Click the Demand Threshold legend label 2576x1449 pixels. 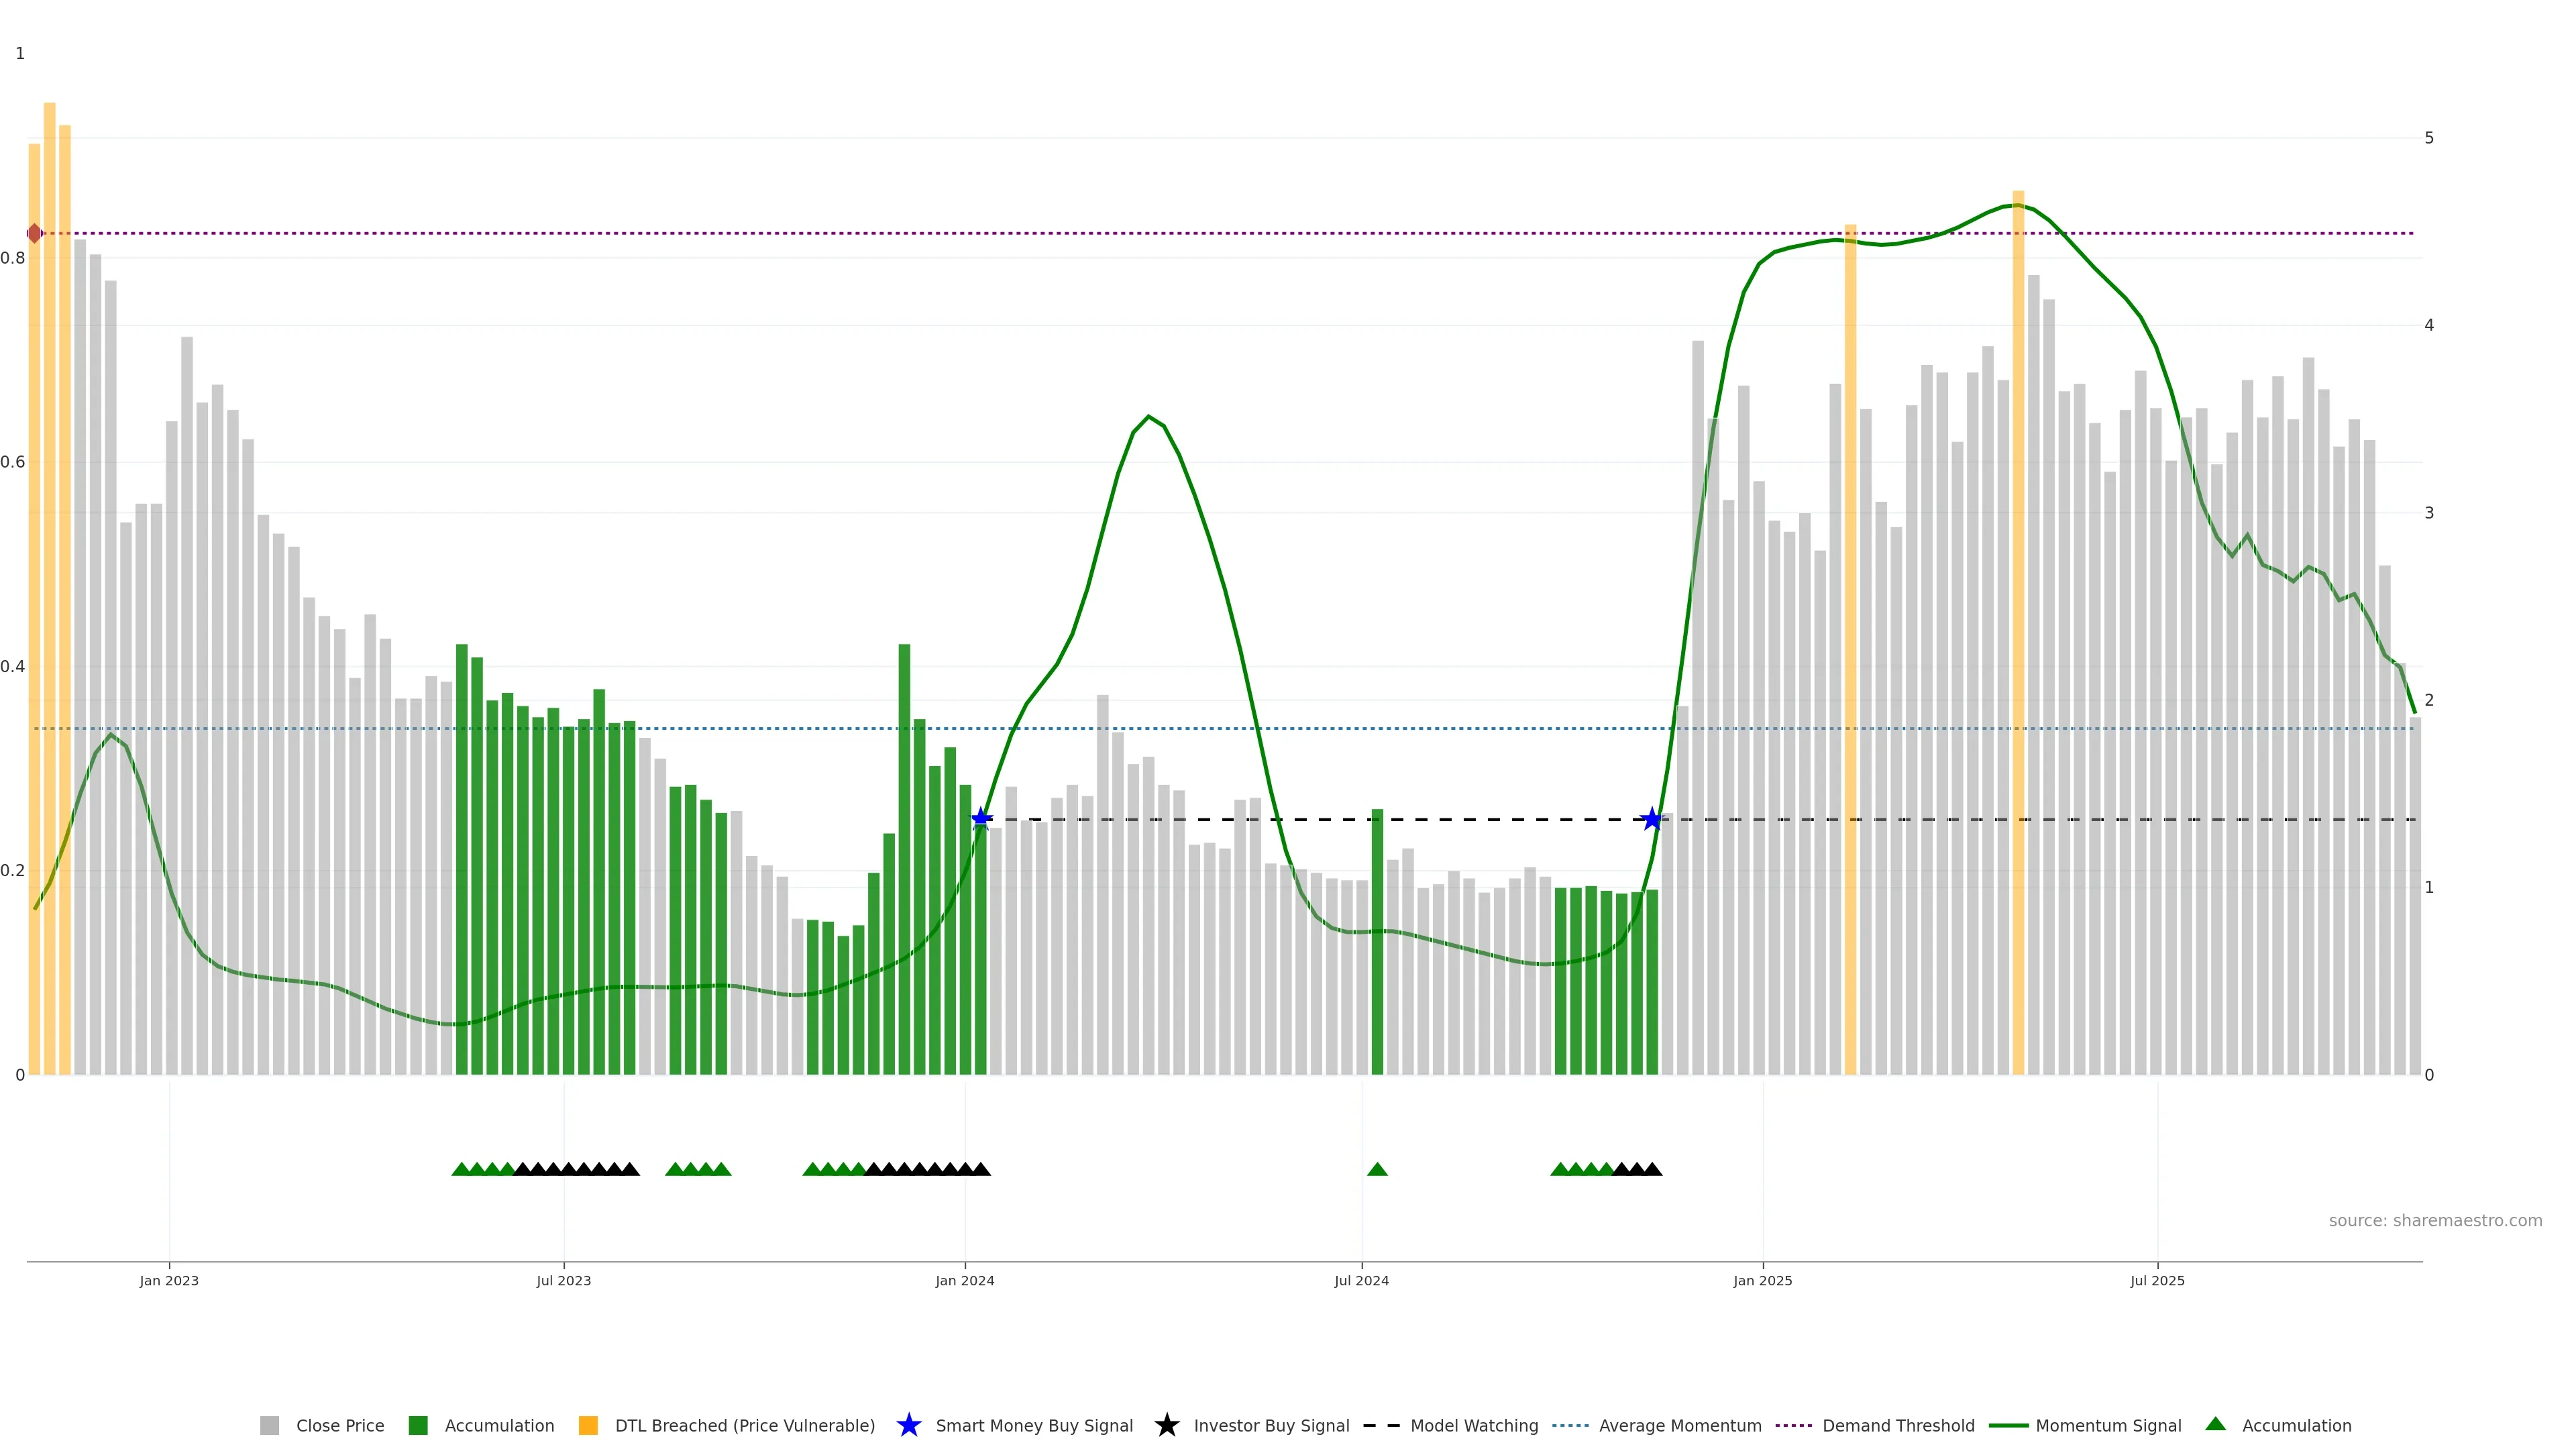(1898, 1426)
